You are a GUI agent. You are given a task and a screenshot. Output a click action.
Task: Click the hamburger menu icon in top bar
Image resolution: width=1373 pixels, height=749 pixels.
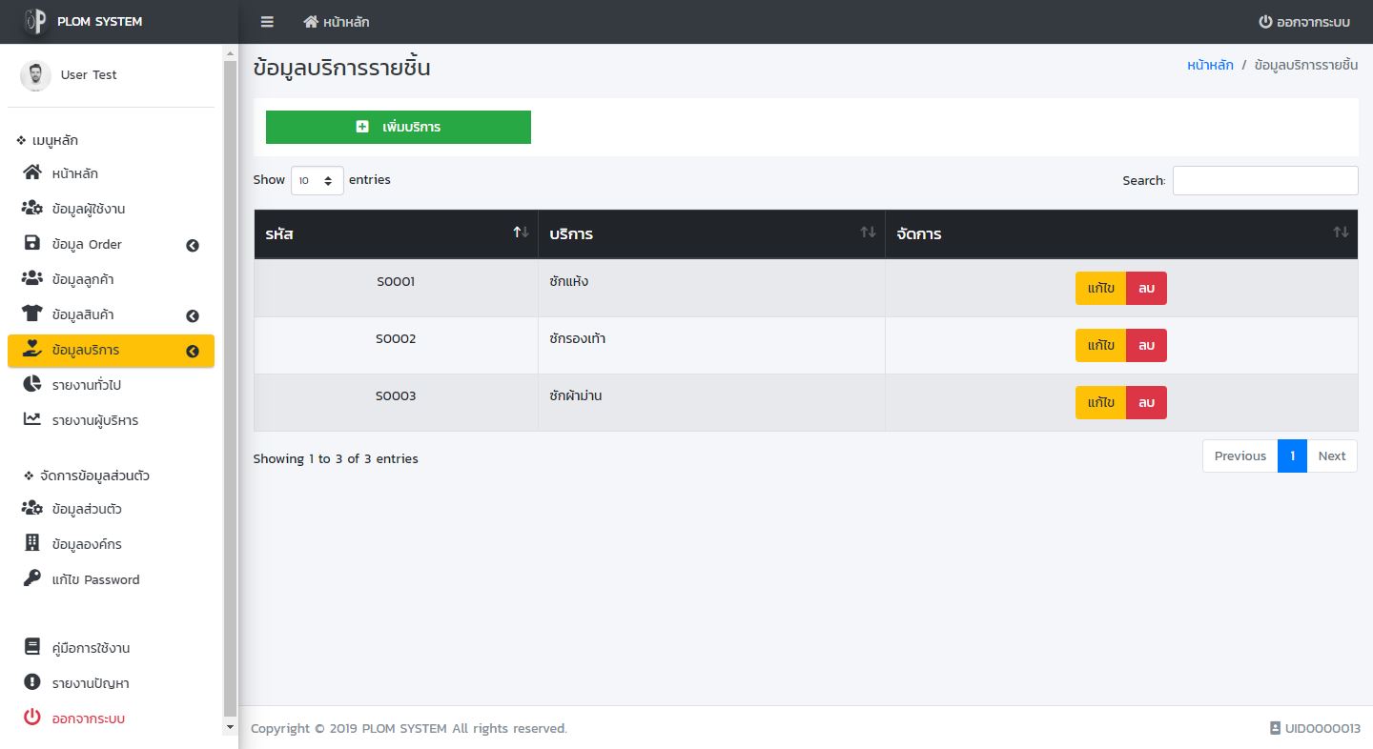point(267,22)
